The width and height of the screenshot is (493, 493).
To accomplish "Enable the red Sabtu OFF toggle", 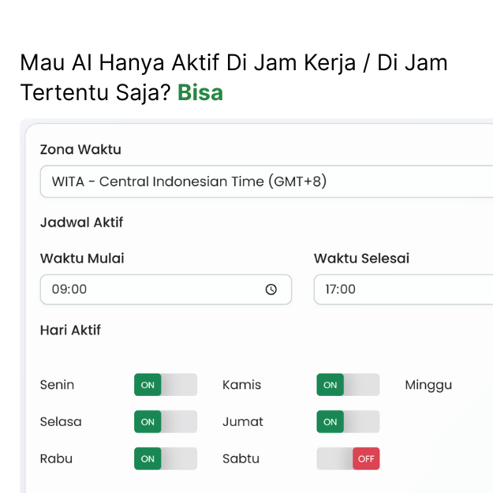I will [348, 458].
